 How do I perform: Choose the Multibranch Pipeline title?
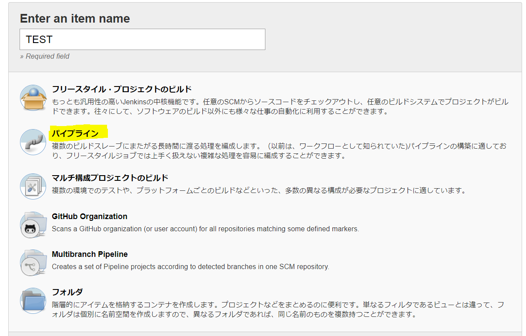(x=90, y=254)
